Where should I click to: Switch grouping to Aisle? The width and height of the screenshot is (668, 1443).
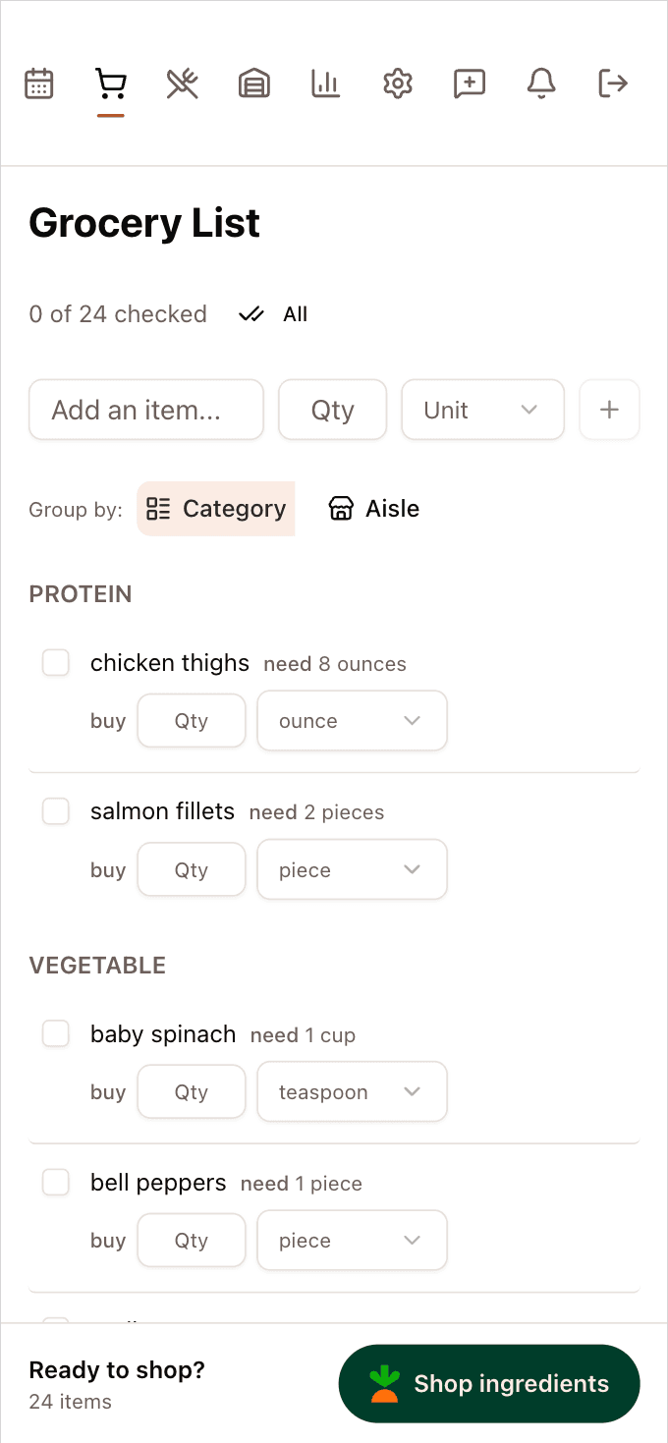[x=373, y=509]
